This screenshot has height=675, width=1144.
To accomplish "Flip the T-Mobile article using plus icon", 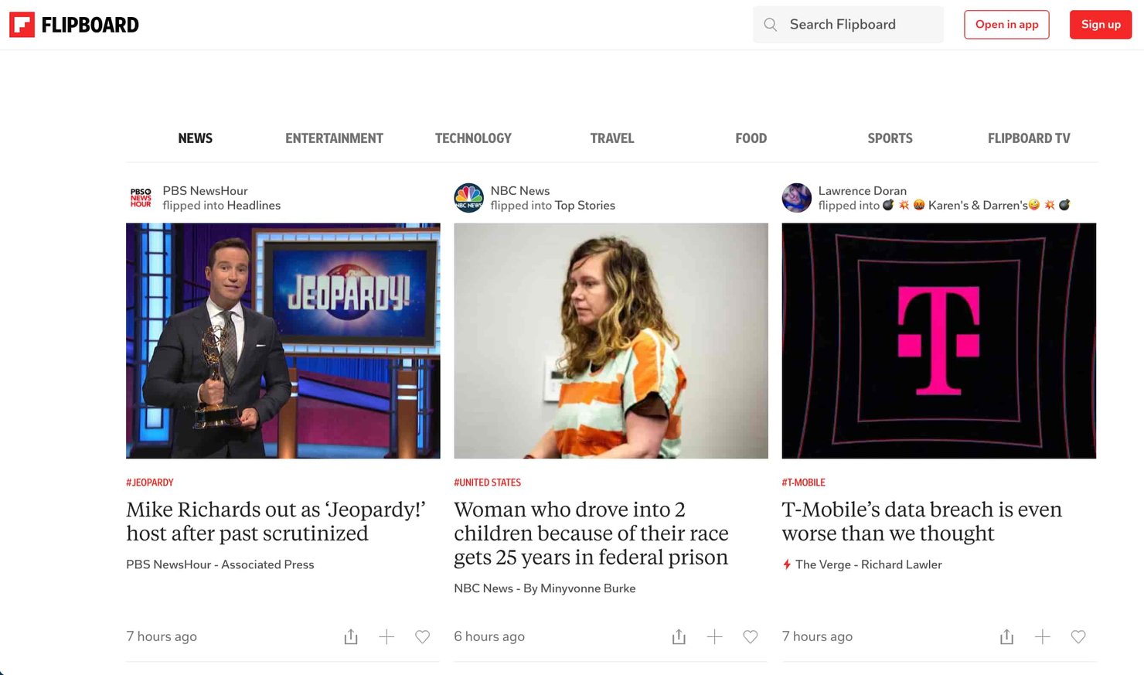I will [x=1042, y=636].
